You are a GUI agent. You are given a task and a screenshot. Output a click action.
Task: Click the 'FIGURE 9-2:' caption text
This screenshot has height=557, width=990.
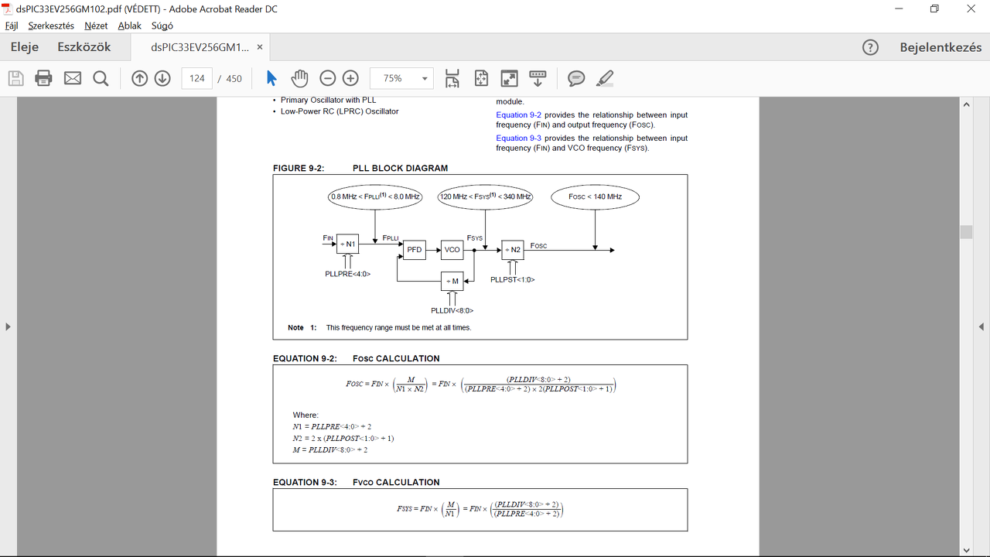point(299,169)
